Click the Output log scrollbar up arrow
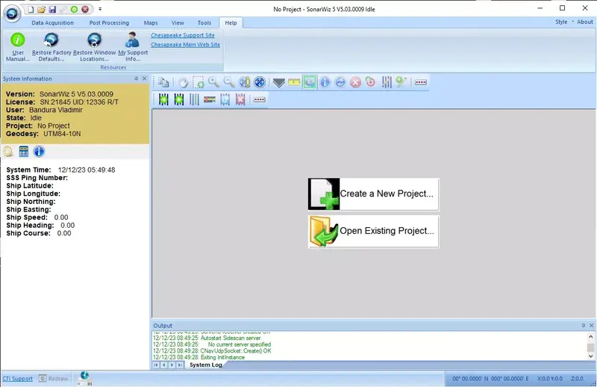The height and width of the screenshot is (387, 597). (590, 337)
